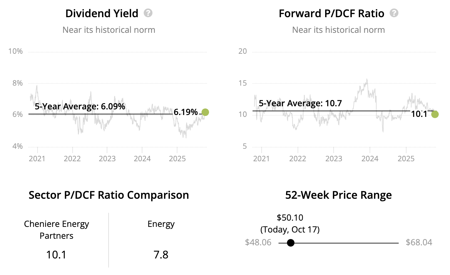Select the 5-Year Average 10.7 label
Image resolution: width=450 pixels, height=275 pixels.
click(x=300, y=103)
